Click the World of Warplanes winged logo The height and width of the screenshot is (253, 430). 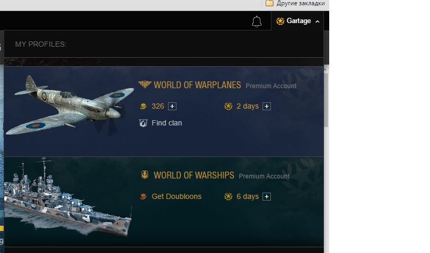click(x=145, y=85)
